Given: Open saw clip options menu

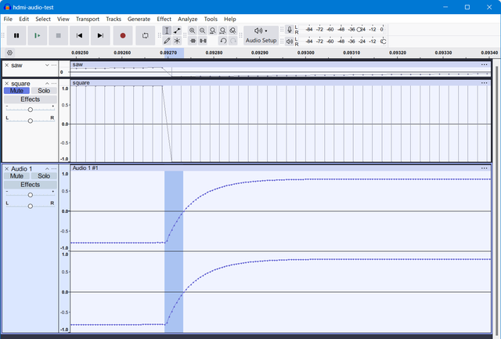Looking at the screenshot, I should (x=485, y=64).
